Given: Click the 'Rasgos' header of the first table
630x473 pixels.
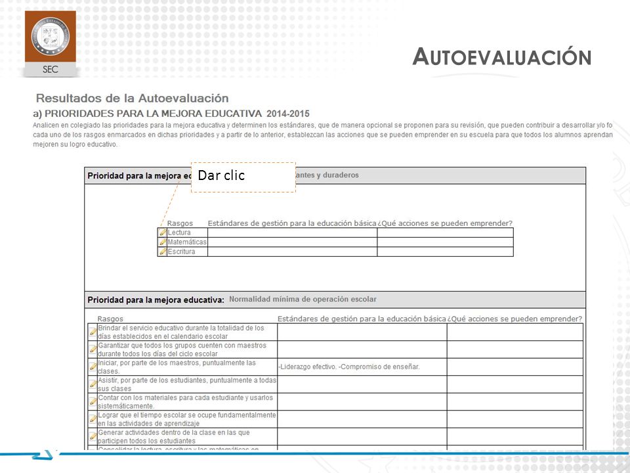Looking at the screenshot, I should pos(180,223).
